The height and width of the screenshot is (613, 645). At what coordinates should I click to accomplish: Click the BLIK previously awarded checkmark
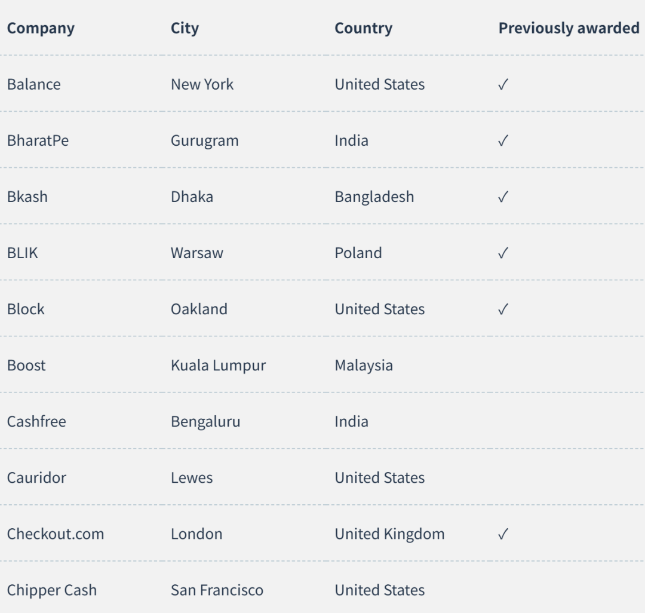point(503,253)
